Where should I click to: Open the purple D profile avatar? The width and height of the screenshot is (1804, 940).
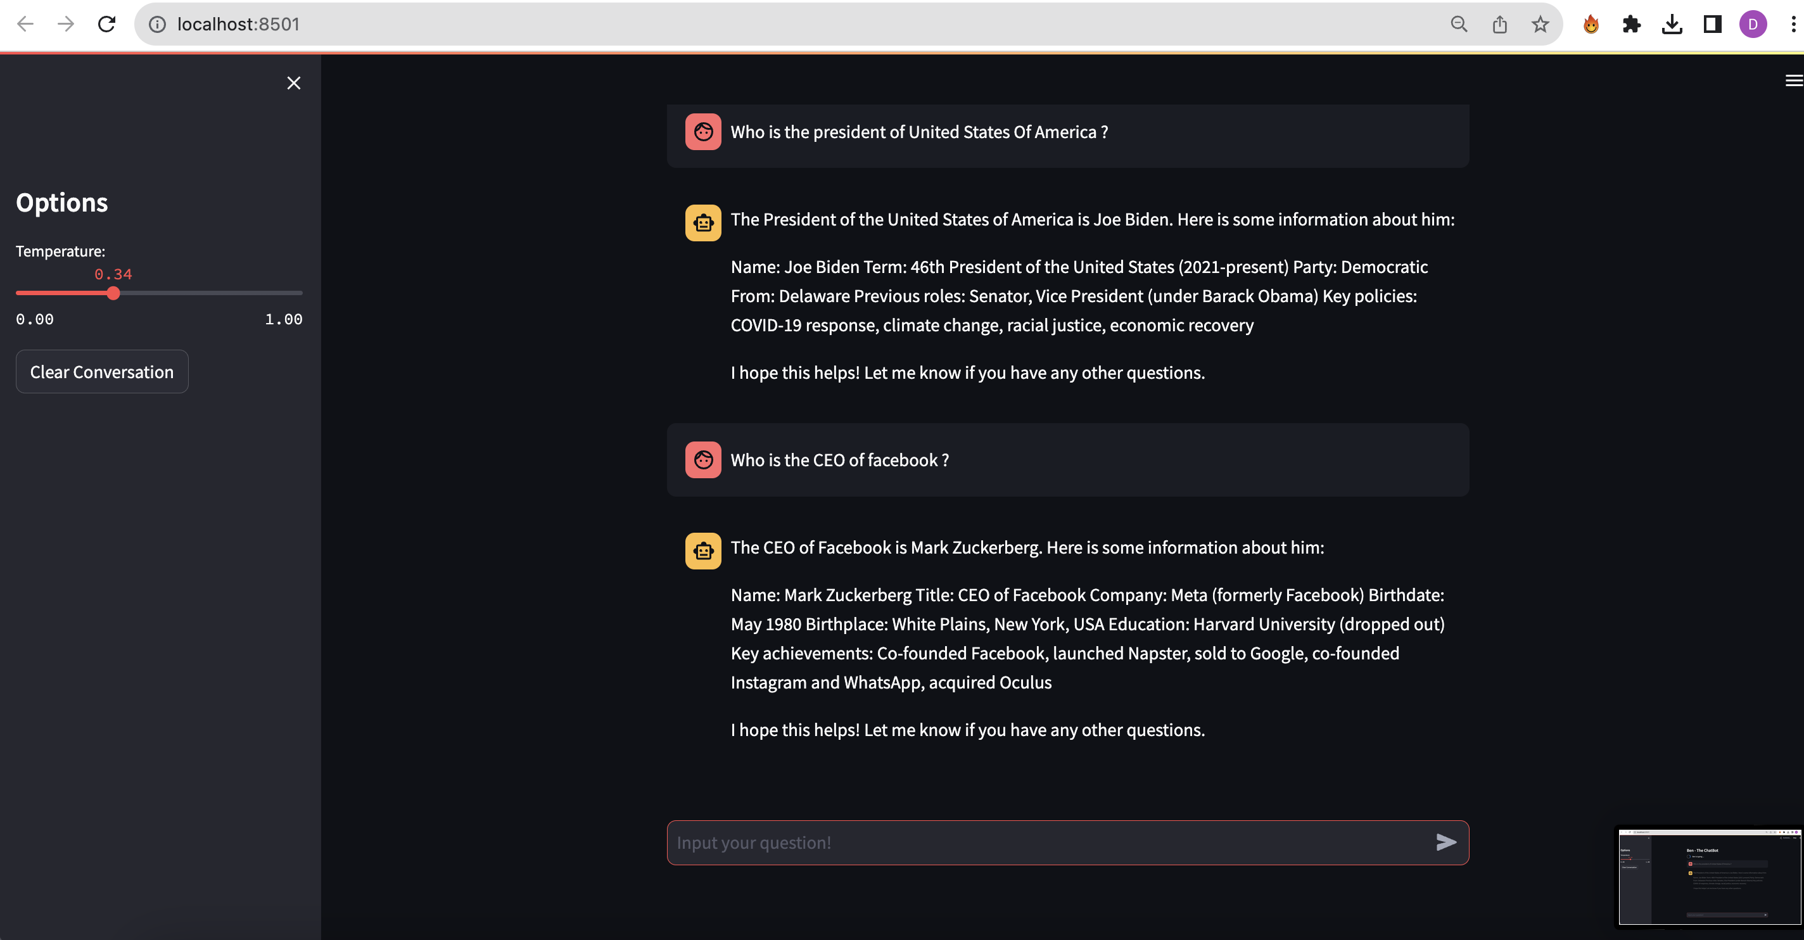tap(1753, 25)
